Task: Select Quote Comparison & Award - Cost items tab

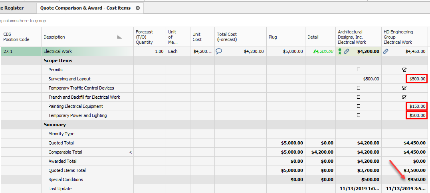Action: pyautogui.click(x=85, y=8)
